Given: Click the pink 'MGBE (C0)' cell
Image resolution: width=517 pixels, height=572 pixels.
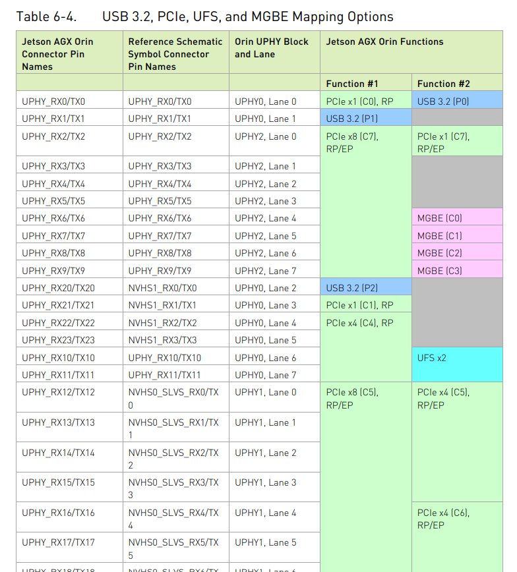Looking at the screenshot, I should pyautogui.click(x=457, y=217).
